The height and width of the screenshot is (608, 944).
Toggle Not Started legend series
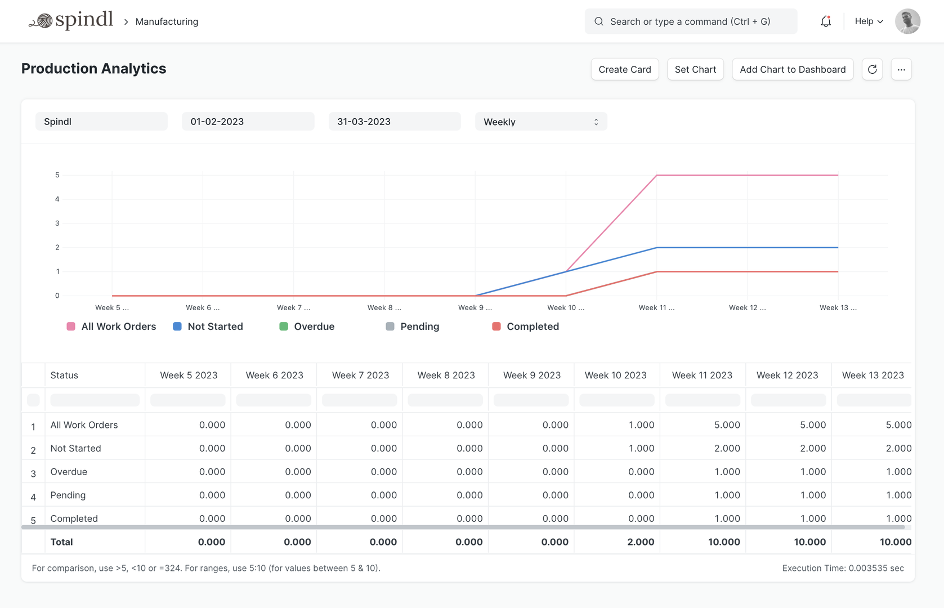(x=208, y=327)
